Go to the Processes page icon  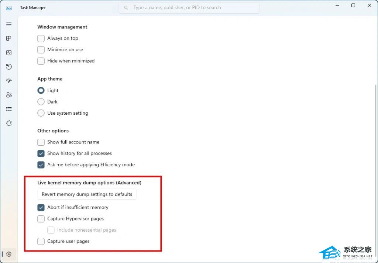(x=9, y=38)
